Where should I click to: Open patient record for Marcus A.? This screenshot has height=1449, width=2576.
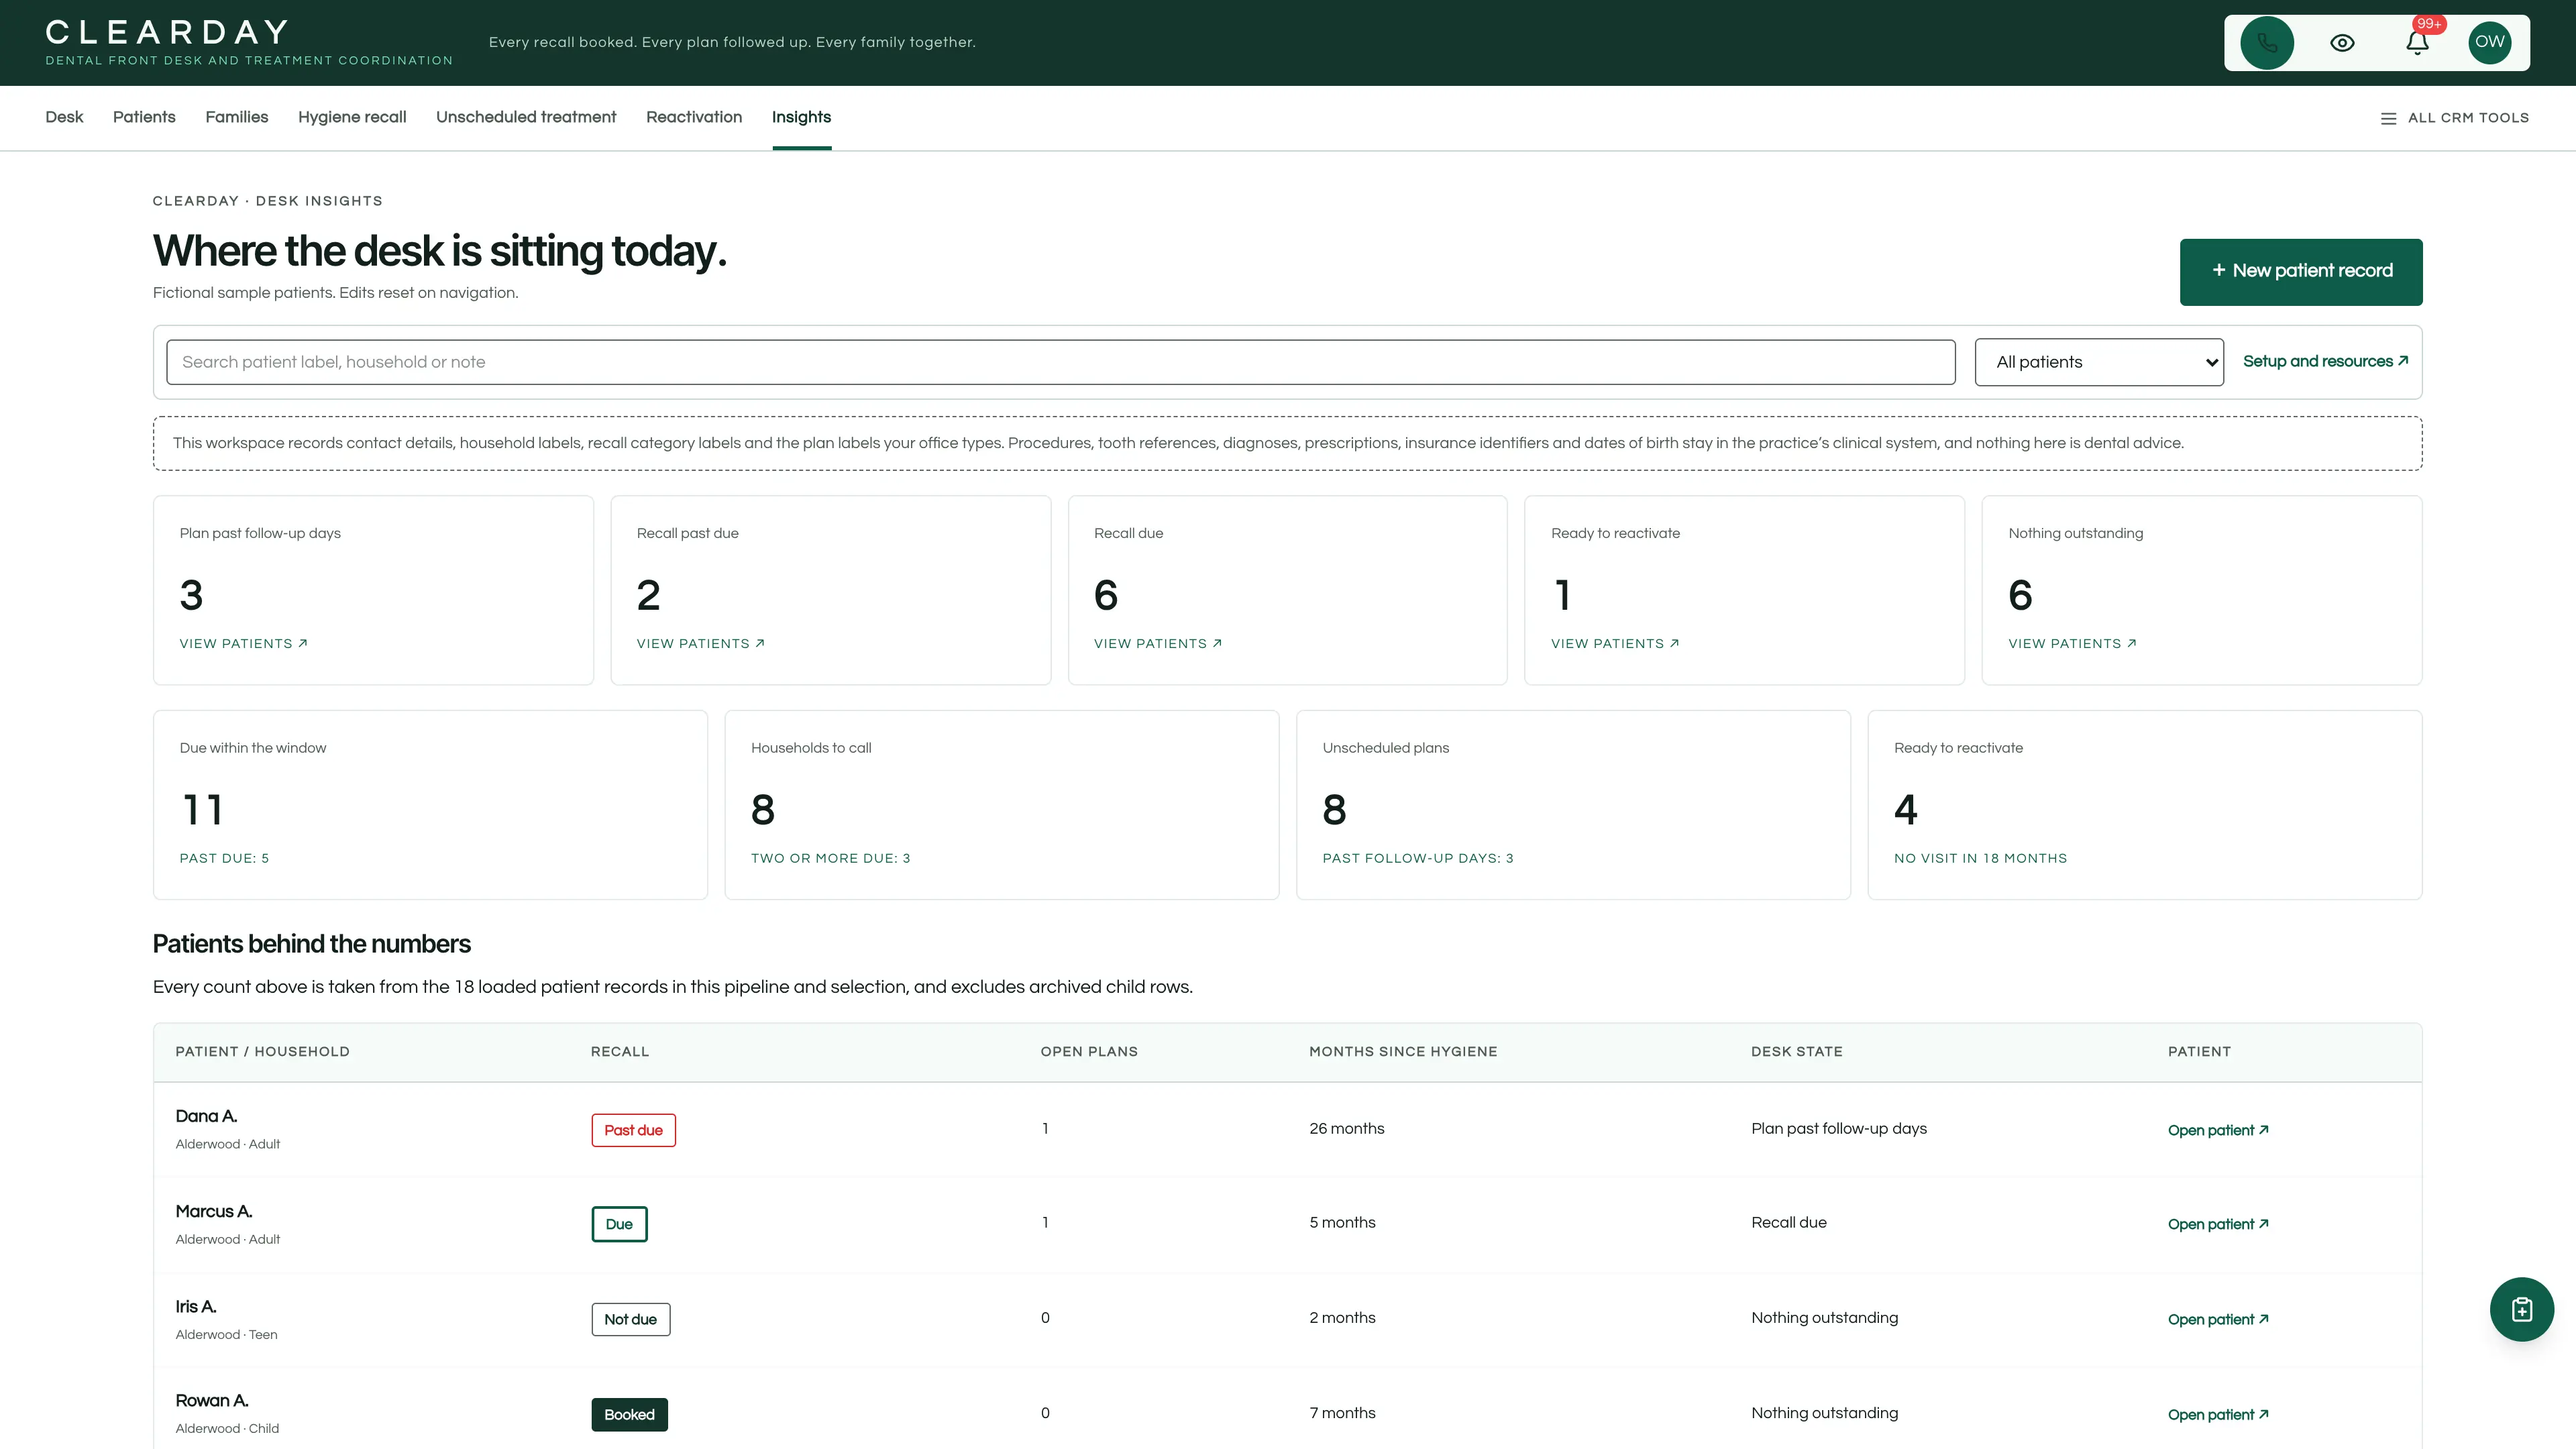click(x=2218, y=1224)
